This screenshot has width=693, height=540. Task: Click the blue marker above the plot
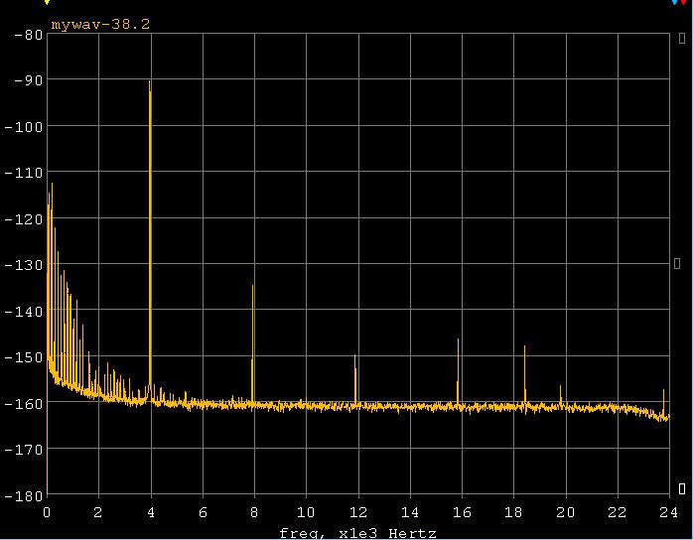click(x=675, y=2)
